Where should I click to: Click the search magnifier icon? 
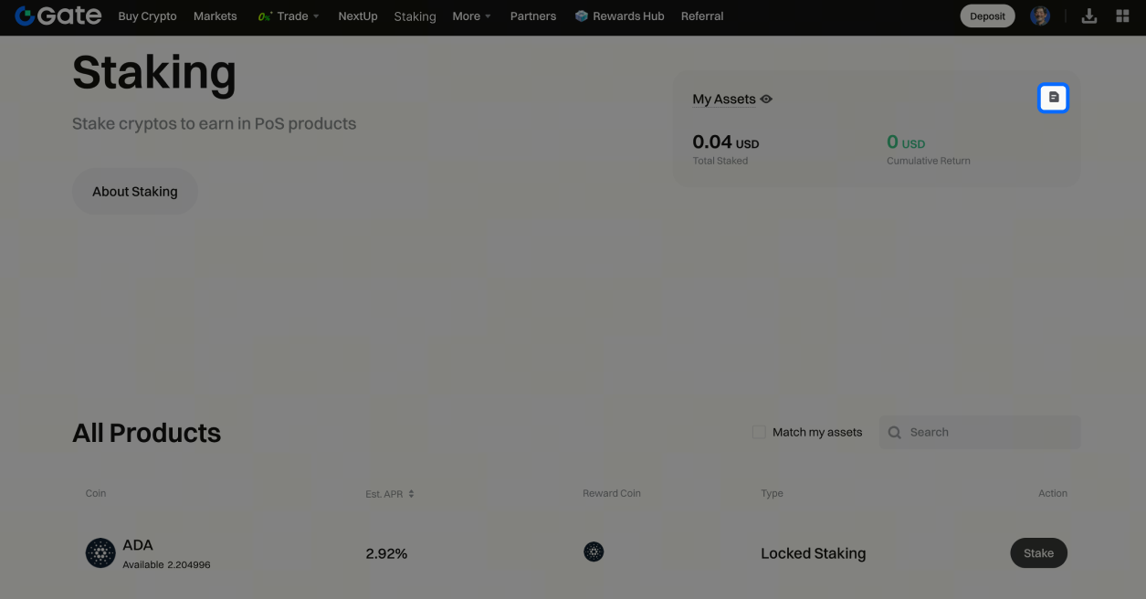[x=895, y=433]
